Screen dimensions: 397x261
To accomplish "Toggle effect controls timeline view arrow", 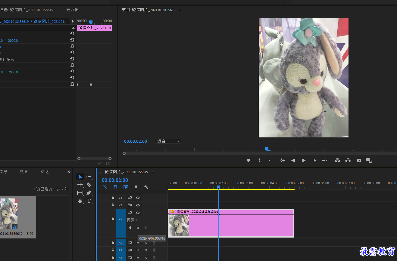I will (x=73, y=21).
